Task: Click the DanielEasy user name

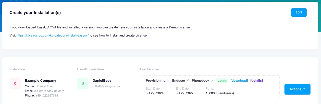Action: point(102,81)
